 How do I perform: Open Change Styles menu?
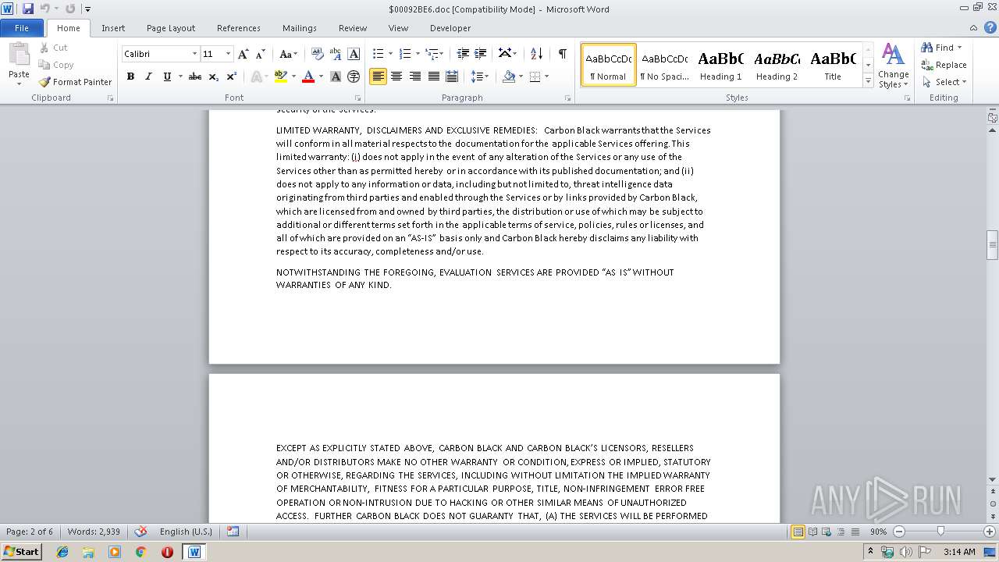point(893,66)
